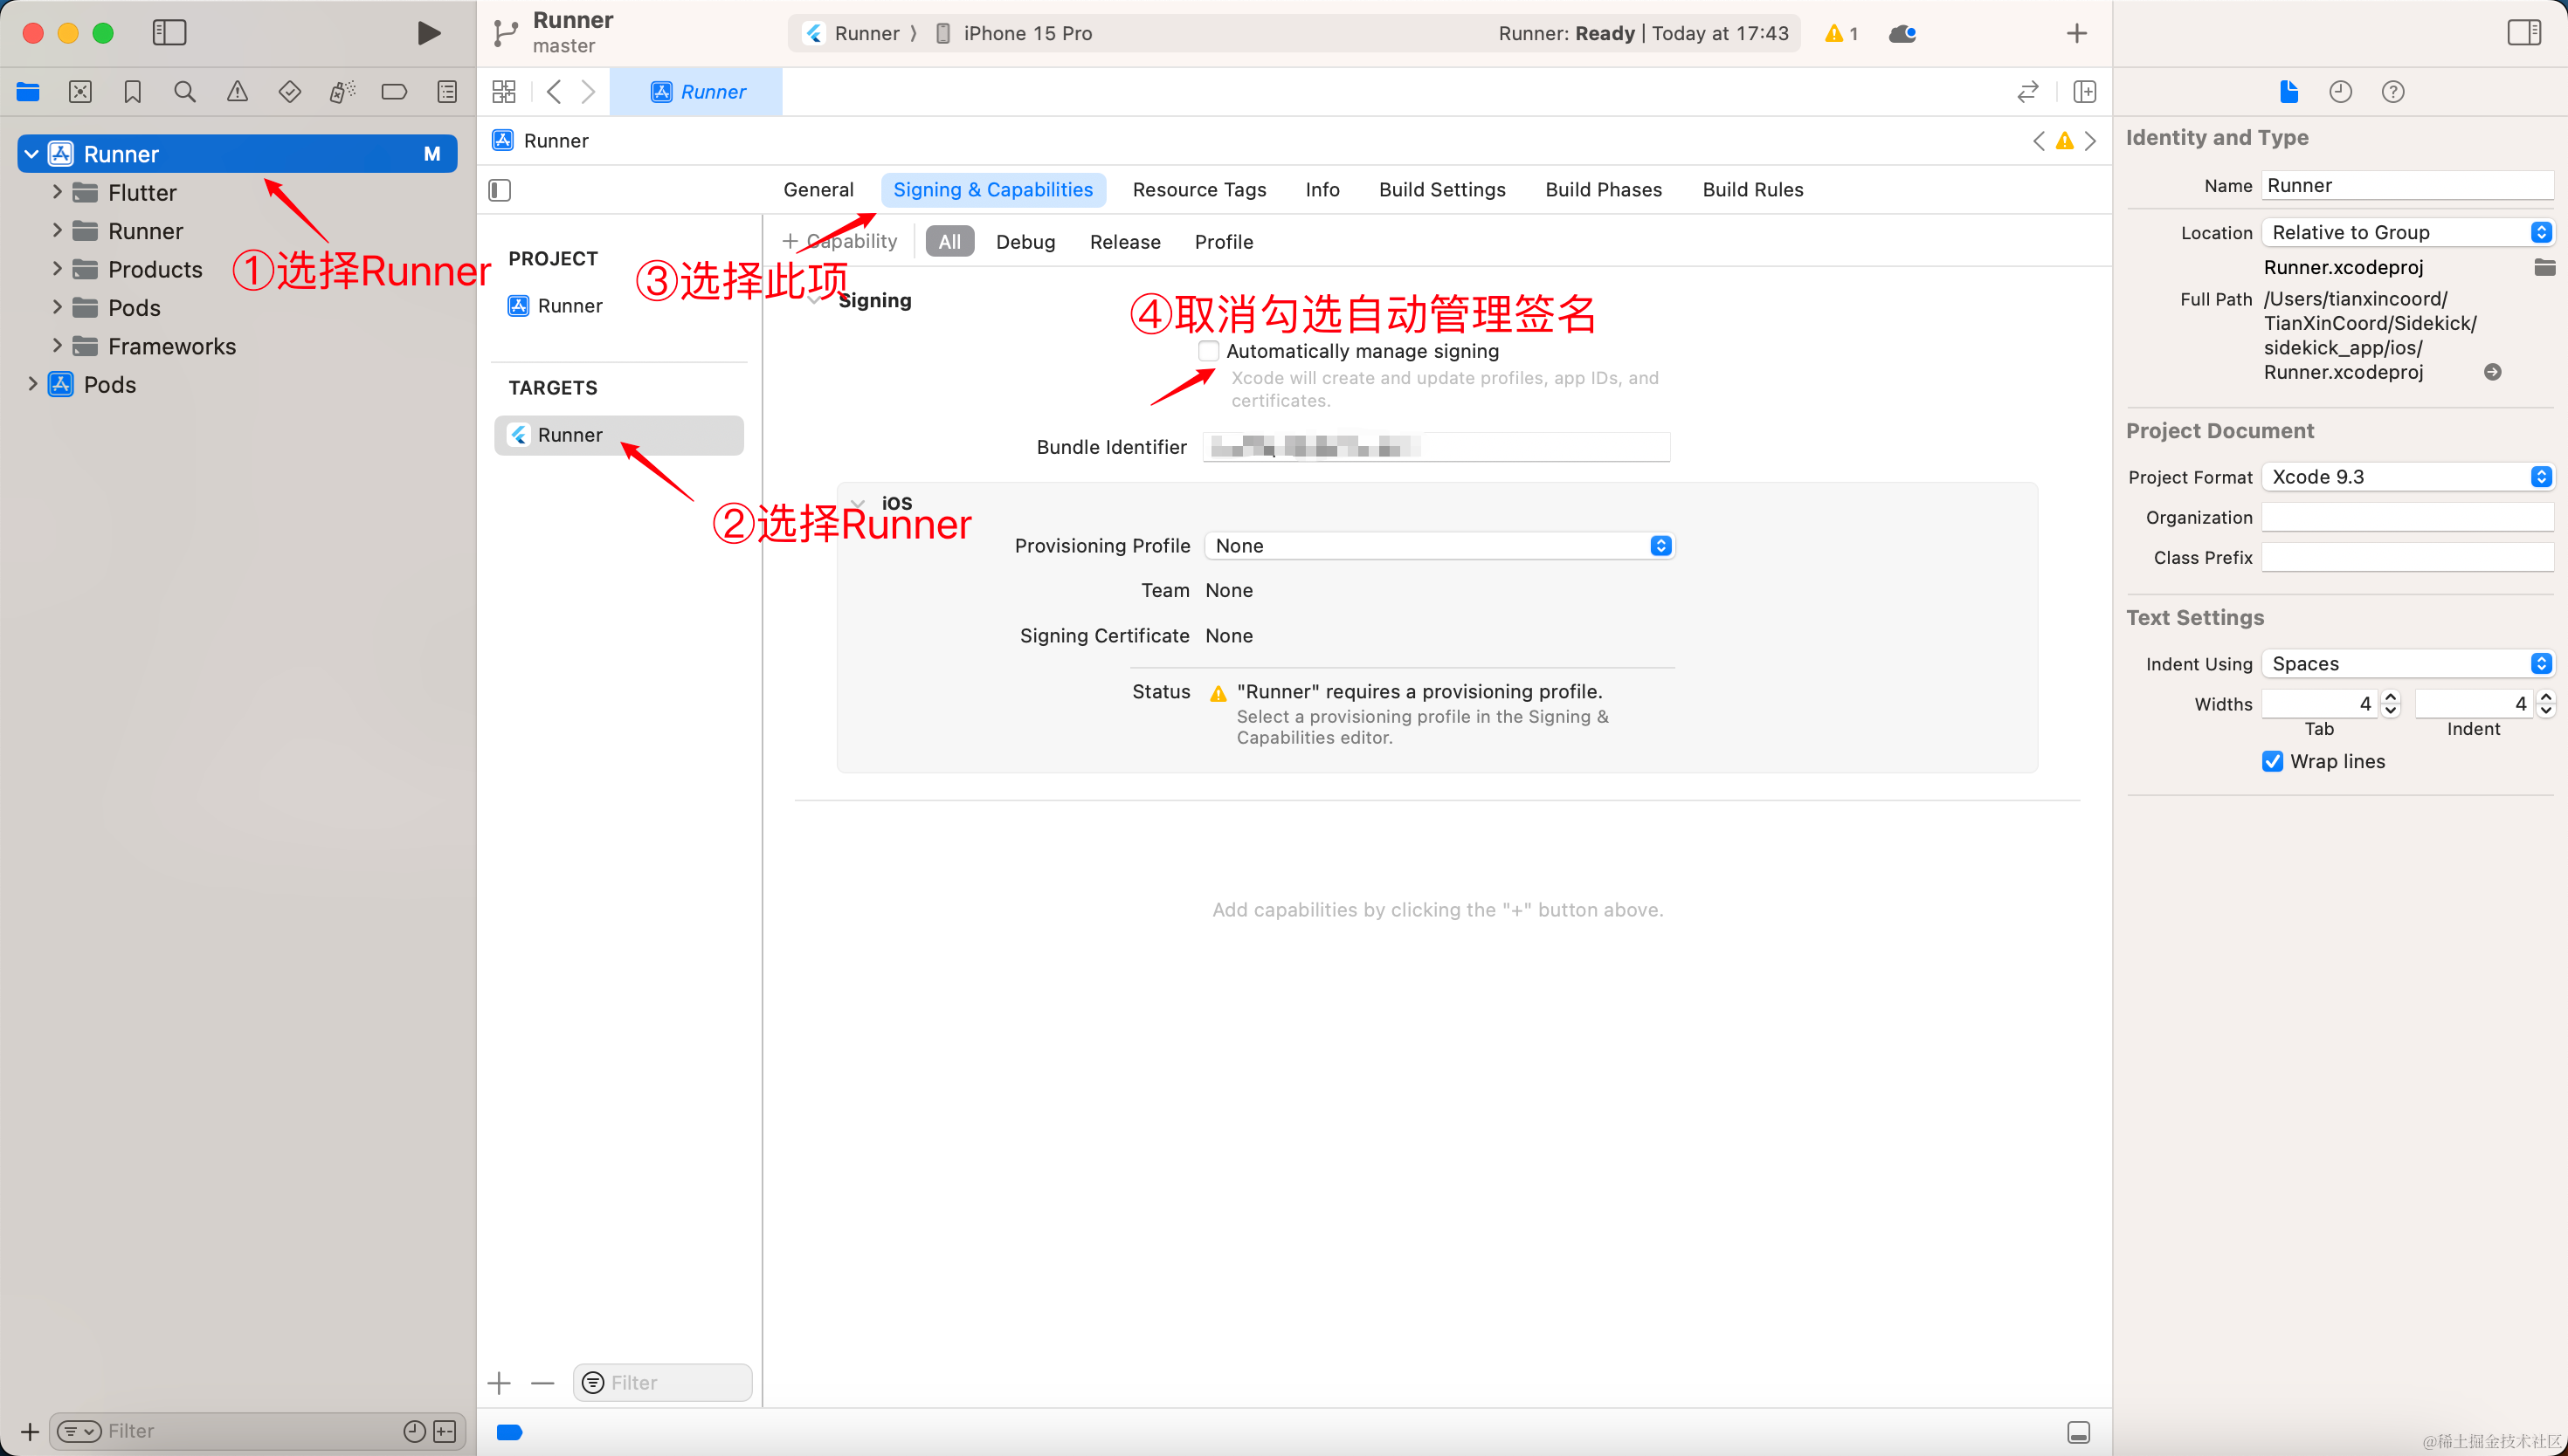The width and height of the screenshot is (2568, 1456).
Task: Enable Automatically manage signing checkbox
Action: pyautogui.click(x=1209, y=351)
